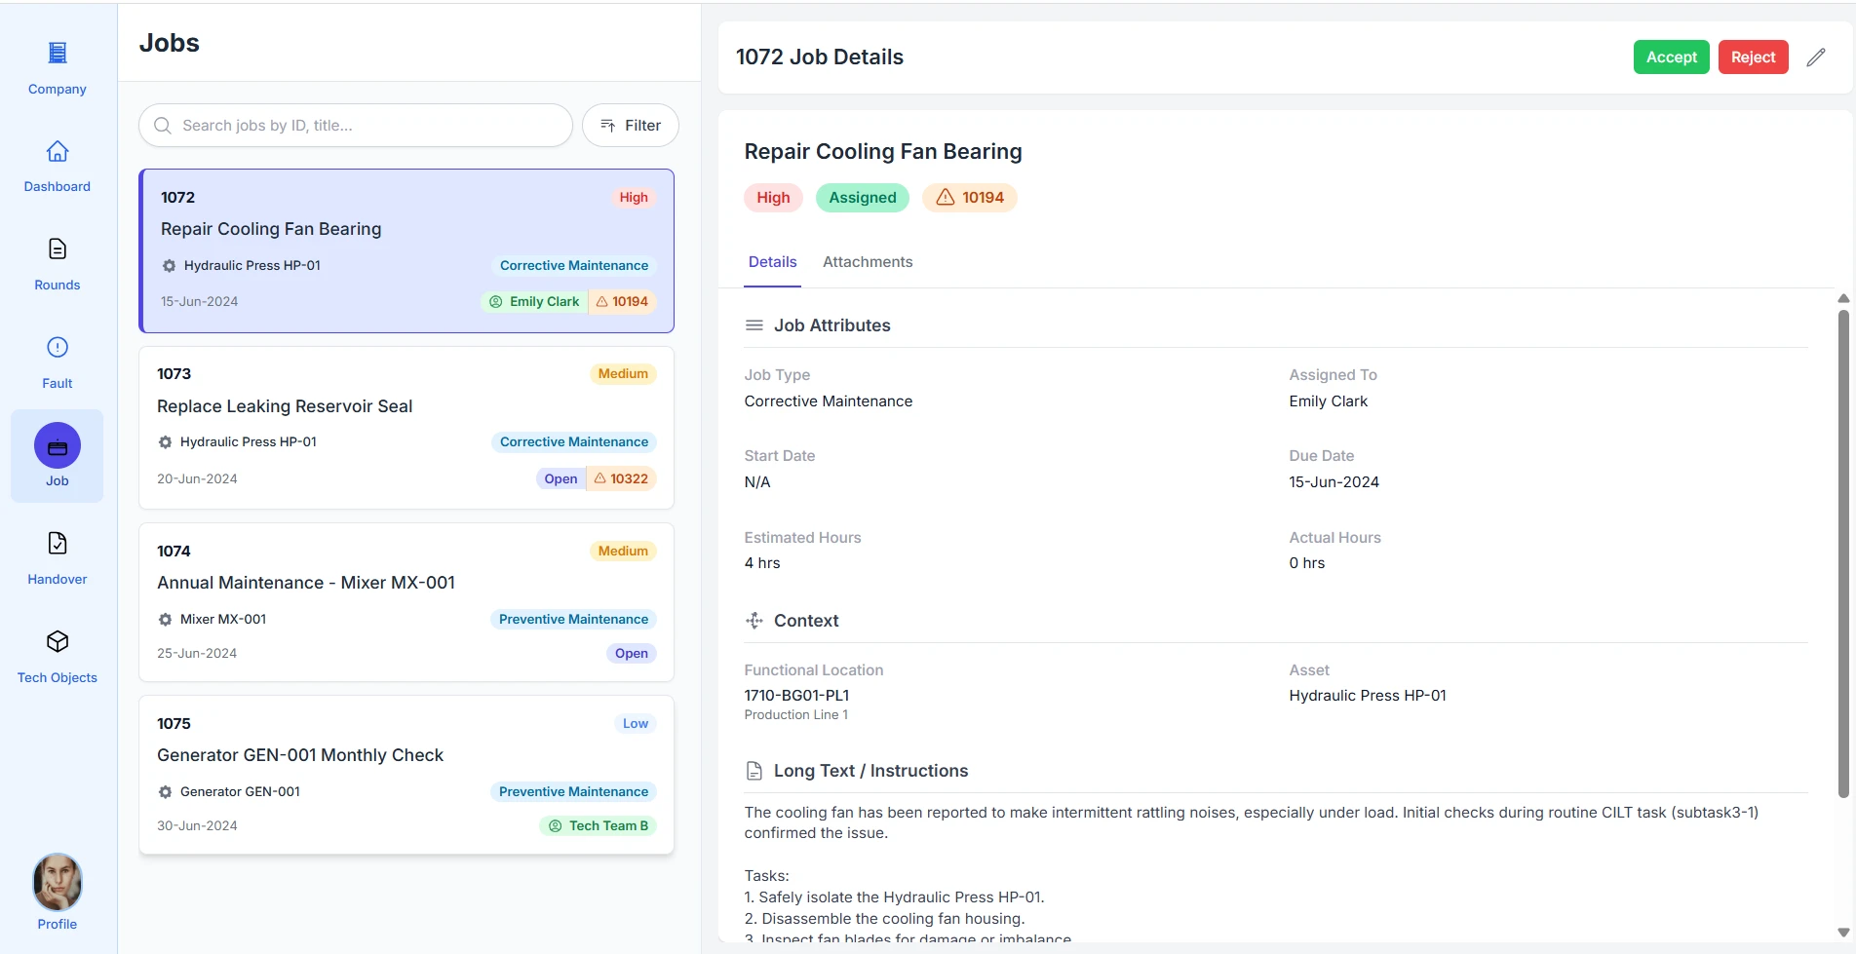Click the Profile avatar picture
1856x954 pixels.
pyautogui.click(x=58, y=882)
